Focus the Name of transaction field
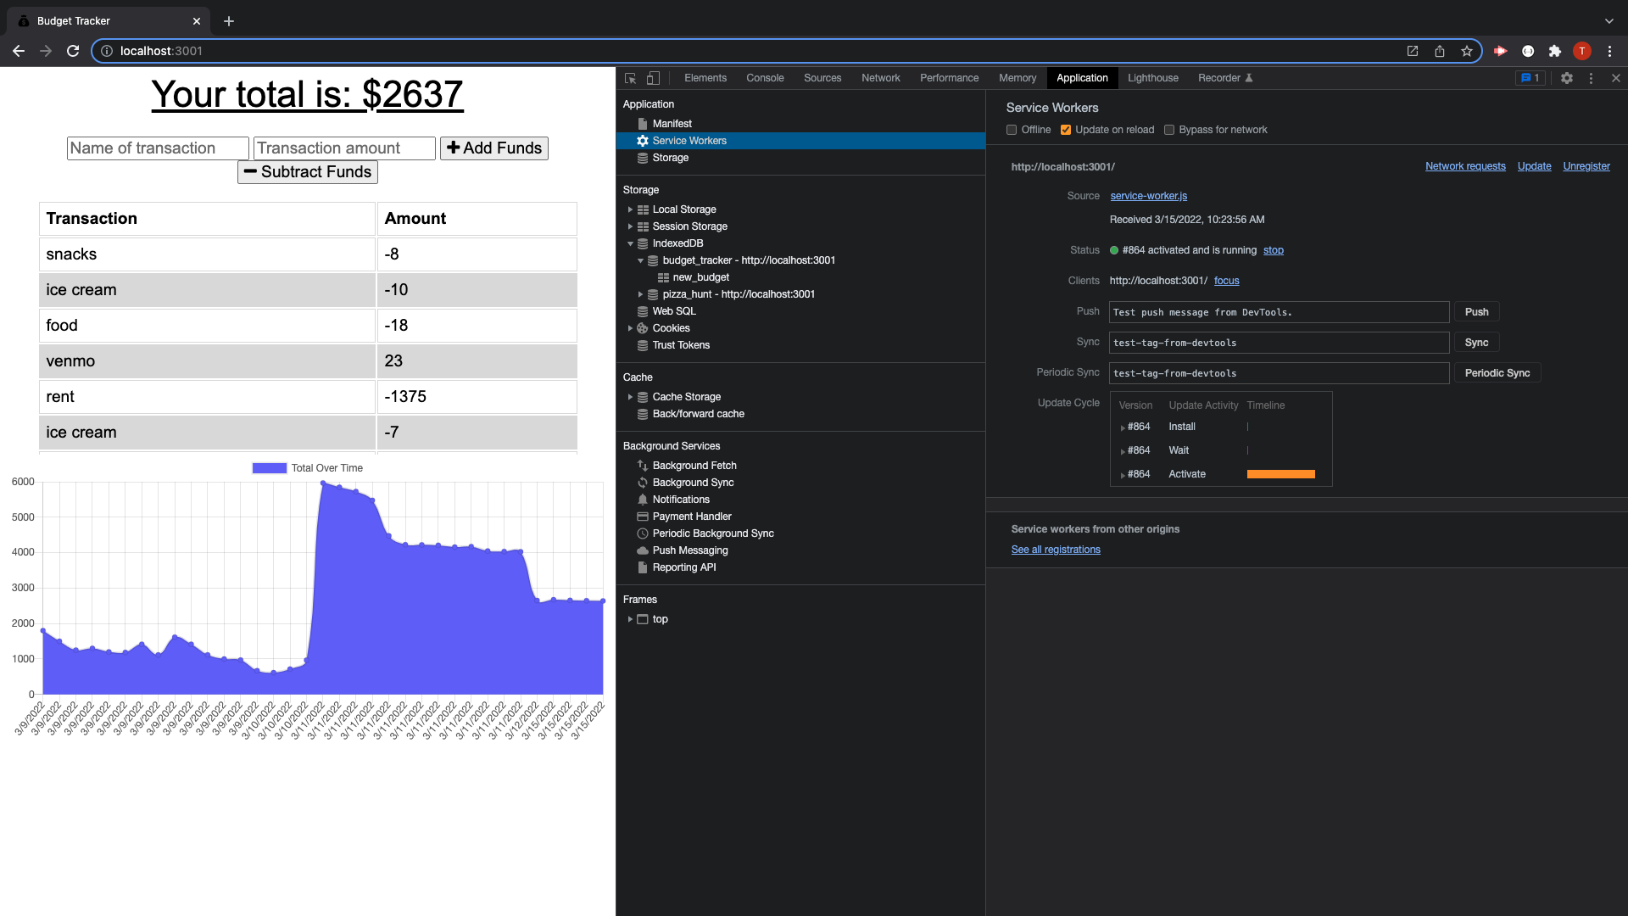The width and height of the screenshot is (1628, 916). (157, 148)
